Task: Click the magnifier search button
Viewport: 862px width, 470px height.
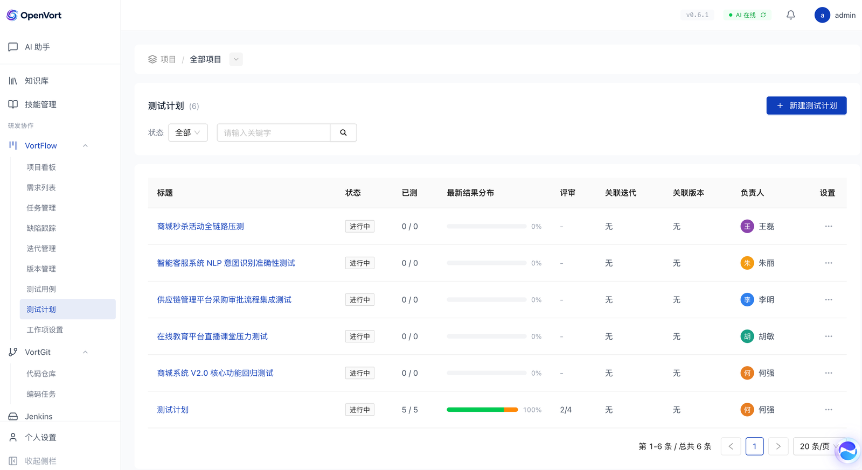Action: click(343, 133)
